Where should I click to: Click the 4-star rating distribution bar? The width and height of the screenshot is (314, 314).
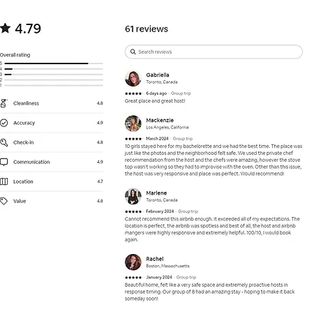(x=54, y=69)
